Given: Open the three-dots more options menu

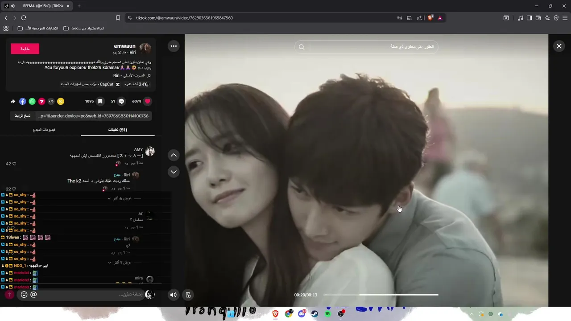Looking at the screenshot, I should click(174, 46).
